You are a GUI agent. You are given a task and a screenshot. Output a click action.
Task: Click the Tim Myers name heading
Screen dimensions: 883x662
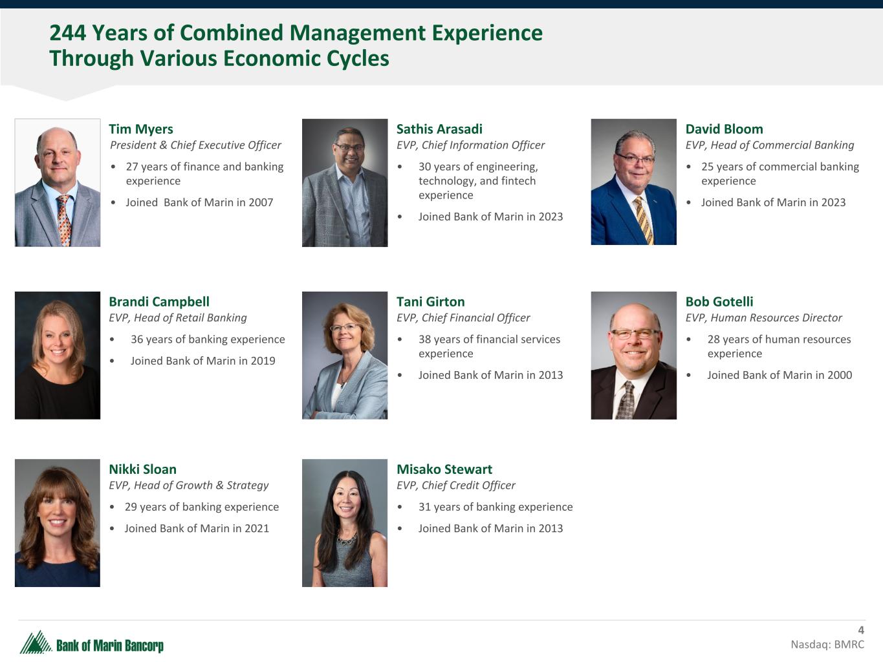click(141, 129)
